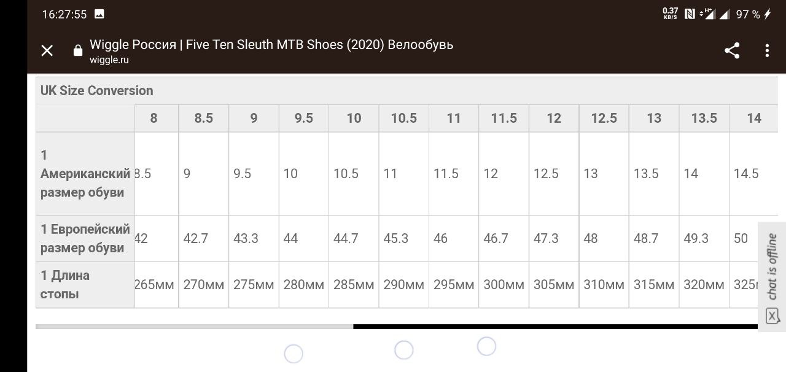Tap the share icon in the toolbar

pyautogui.click(x=732, y=51)
